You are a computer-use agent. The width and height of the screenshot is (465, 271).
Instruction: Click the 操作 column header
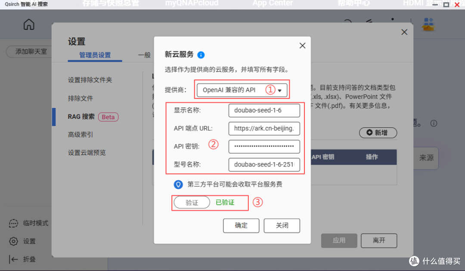click(372, 157)
